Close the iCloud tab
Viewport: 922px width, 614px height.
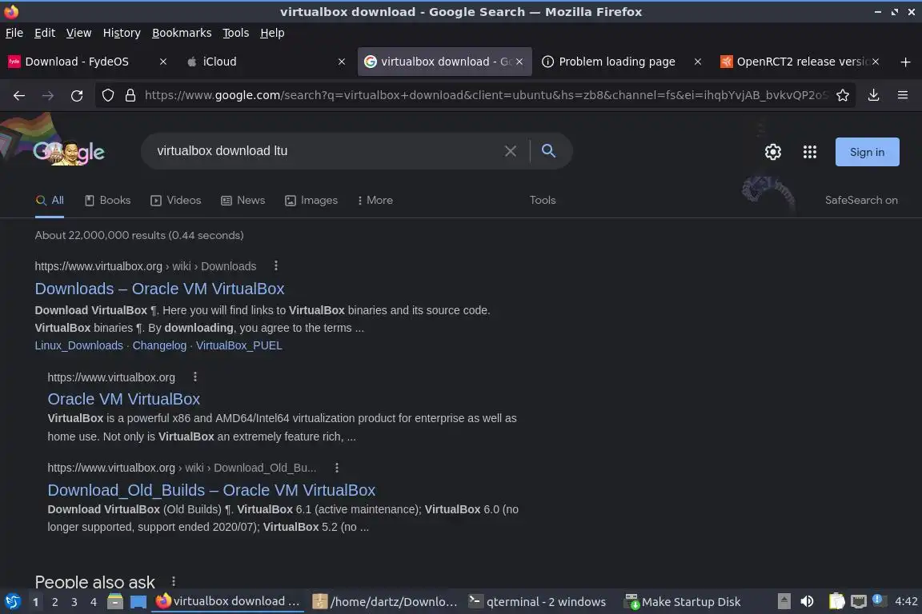(x=341, y=62)
